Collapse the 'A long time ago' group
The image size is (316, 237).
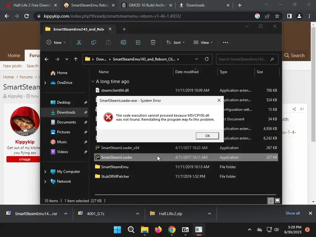[x=93, y=81]
